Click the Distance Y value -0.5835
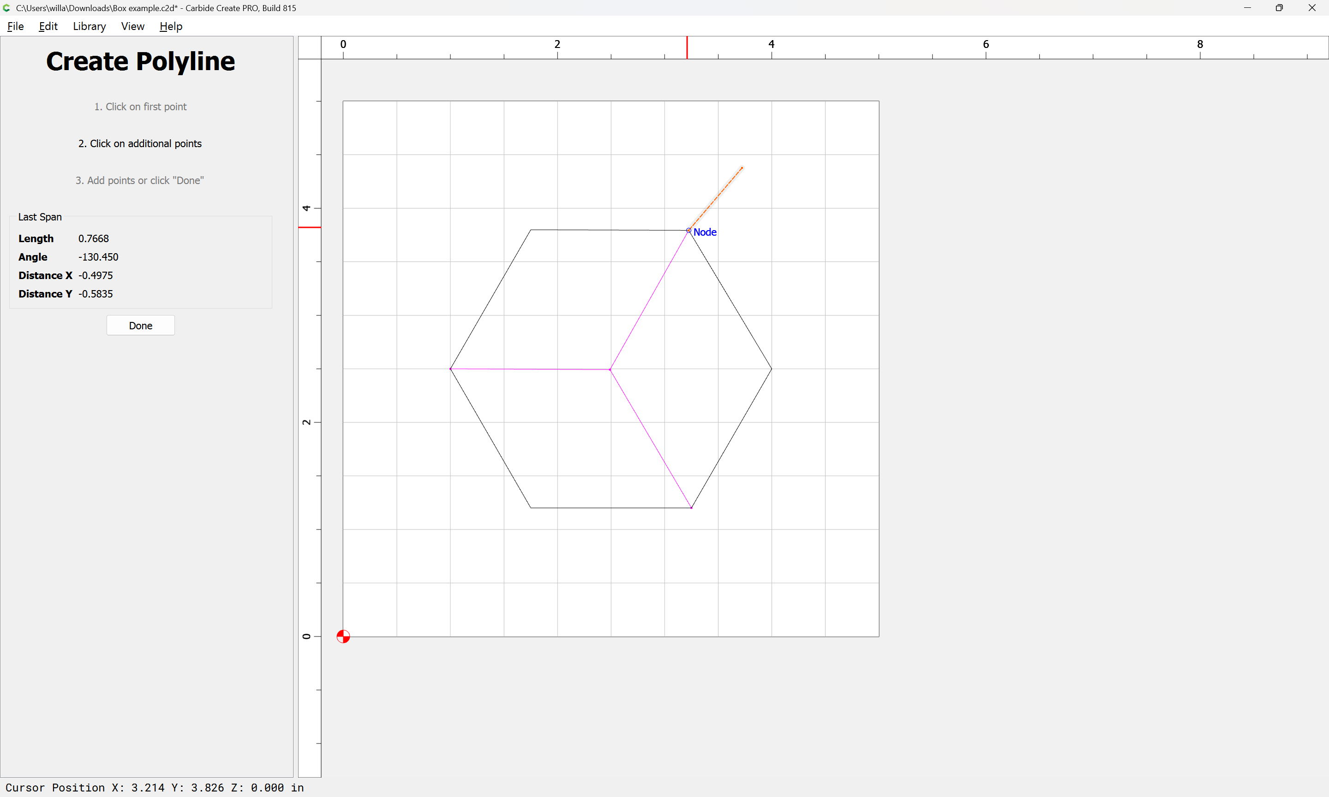Viewport: 1329px width, 797px height. point(96,294)
